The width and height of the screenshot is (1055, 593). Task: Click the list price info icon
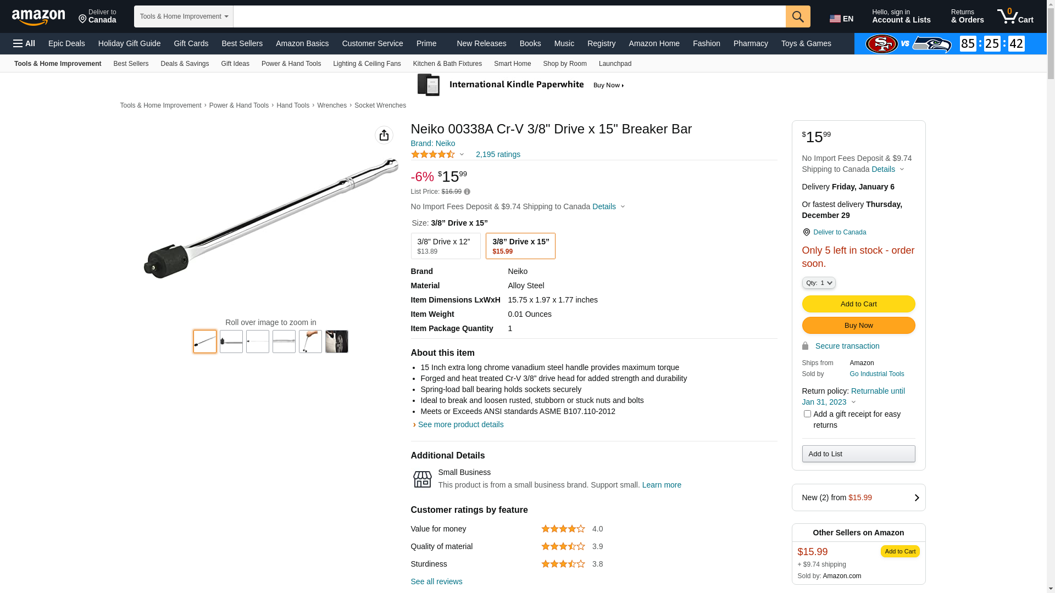pos(467,192)
